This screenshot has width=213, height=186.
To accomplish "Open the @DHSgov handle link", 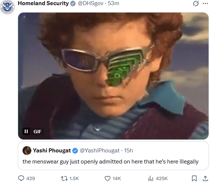I will tap(90, 3).
